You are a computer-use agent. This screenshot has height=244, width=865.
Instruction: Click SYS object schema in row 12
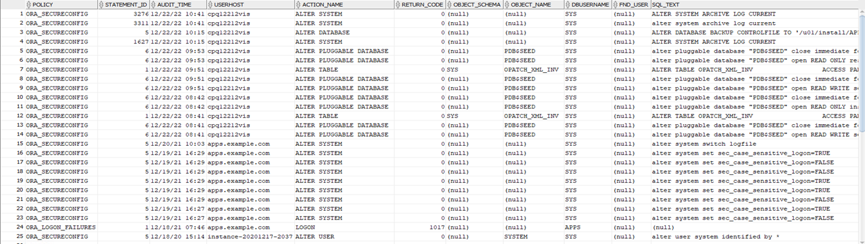click(453, 116)
